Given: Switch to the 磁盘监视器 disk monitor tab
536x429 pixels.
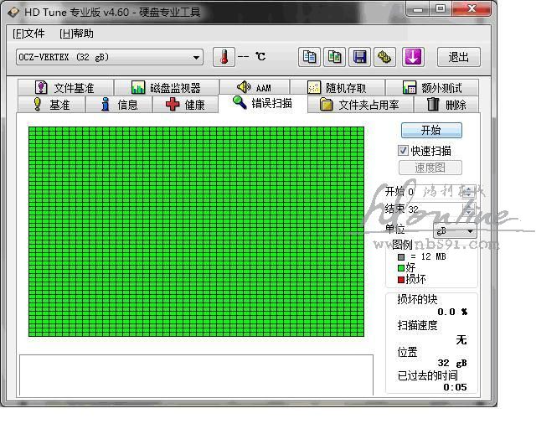Looking at the screenshot, I should tap(165, 88).
